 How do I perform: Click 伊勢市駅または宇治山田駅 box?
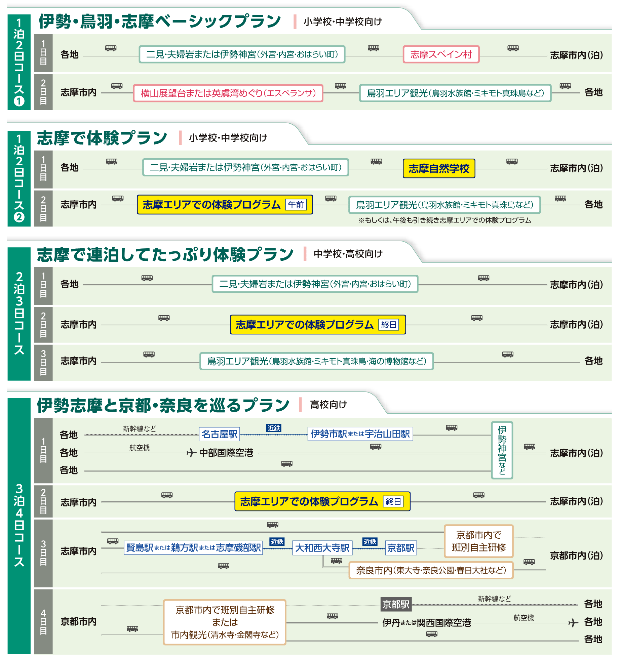[x=360, y=434]
